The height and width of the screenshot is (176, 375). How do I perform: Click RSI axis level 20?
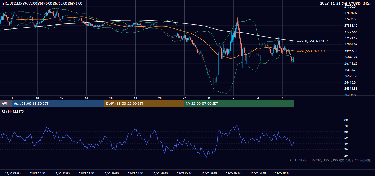click(x=346, y=155)
